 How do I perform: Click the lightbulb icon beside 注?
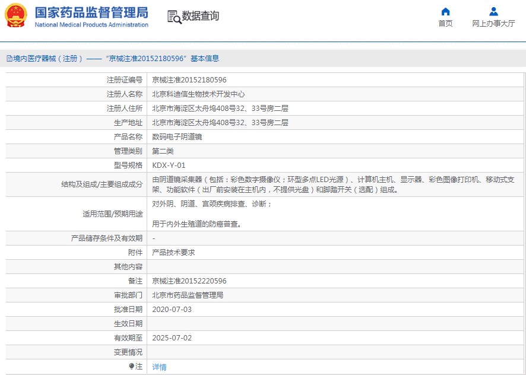132,367
